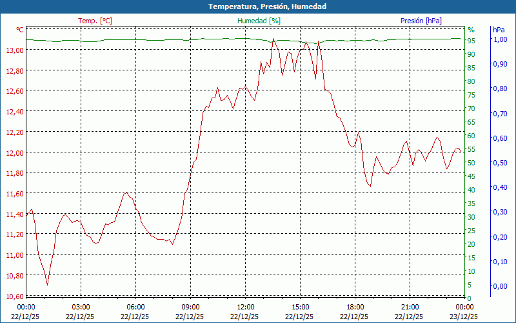Click the 21:00 time axis label
This screenshot has width=516, height=323.
(410, 307)
